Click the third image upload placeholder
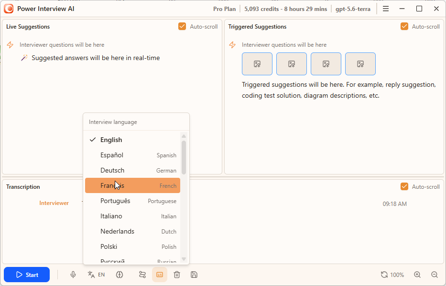Viewport: 446px width, 286px height. coord(326,64)
